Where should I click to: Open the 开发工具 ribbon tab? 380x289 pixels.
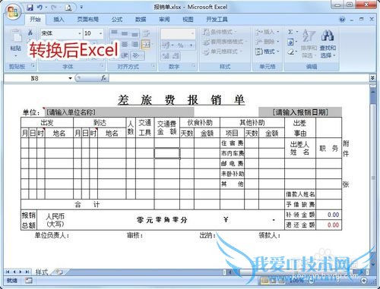(x=217, y=20)
